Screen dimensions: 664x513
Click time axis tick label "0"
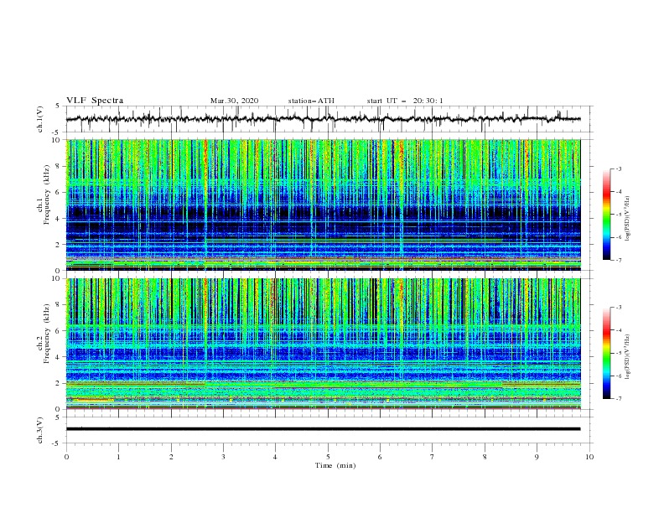(66, 457)
